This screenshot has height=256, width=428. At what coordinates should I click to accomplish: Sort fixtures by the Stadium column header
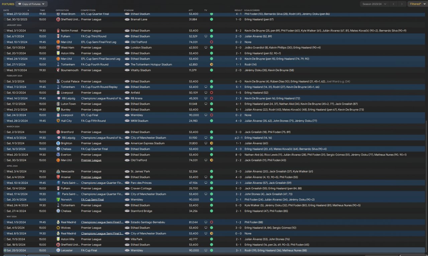128,10
